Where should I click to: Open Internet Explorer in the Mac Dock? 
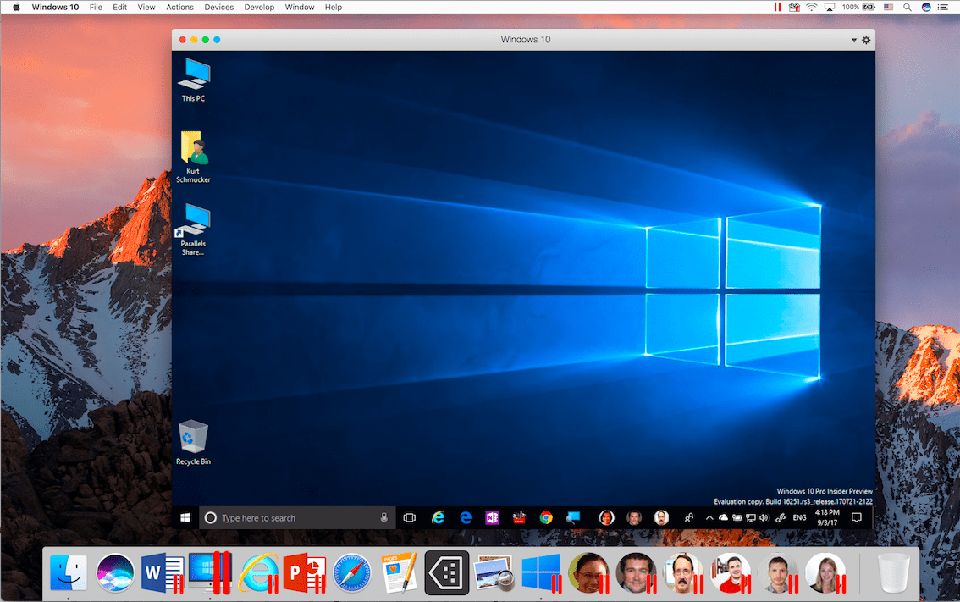[x=257, y=574]
